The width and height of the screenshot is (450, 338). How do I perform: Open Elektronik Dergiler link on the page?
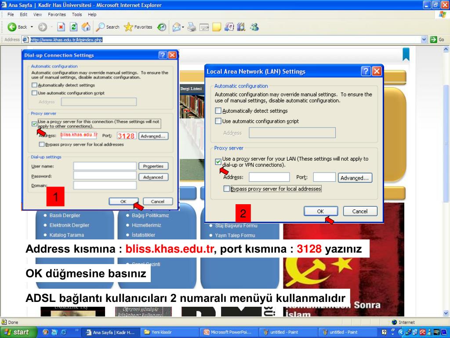click(x=69, y=225)
